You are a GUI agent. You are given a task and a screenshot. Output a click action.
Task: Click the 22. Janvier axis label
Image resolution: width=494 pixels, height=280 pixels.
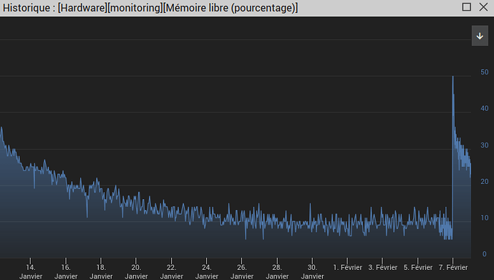(x=171, y=271)
